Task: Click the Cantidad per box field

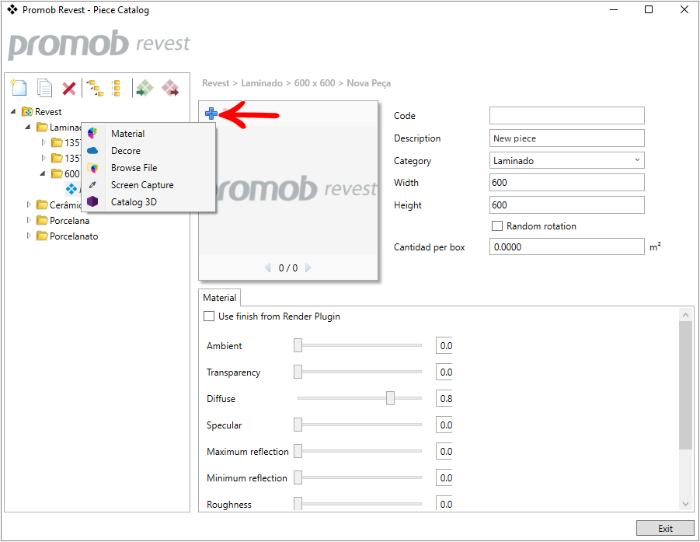Action: tap(567, 247)
